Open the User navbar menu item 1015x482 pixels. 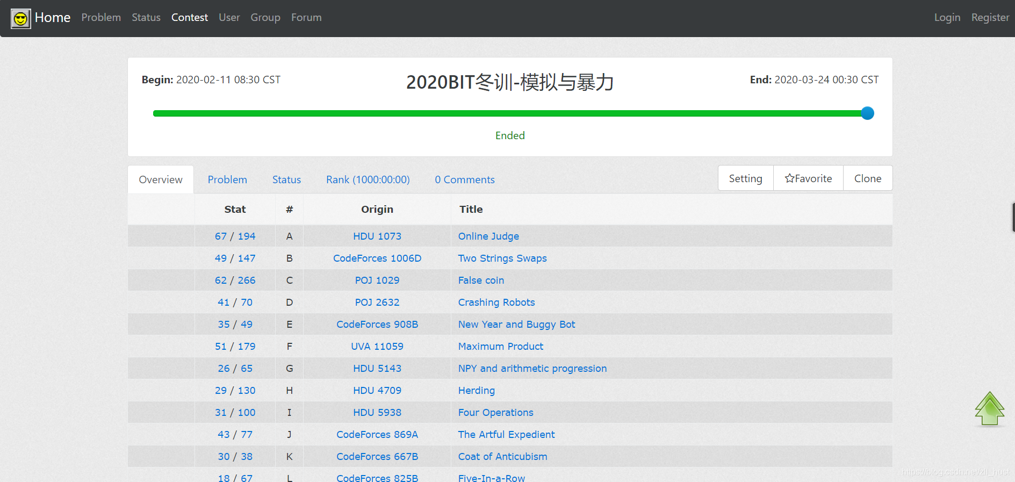coord(229,17)
